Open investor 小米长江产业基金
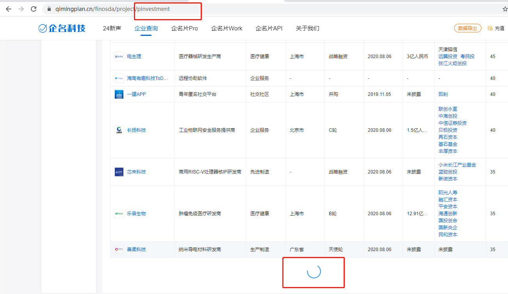The height and width of the screenshot is (294, 508). coord(457,165)
